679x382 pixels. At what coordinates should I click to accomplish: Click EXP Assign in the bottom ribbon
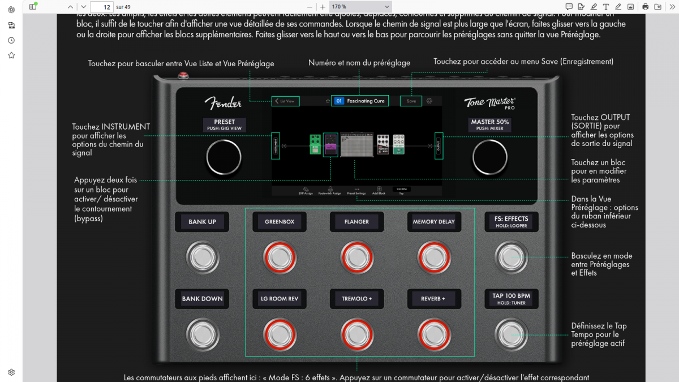coord(306,191)
